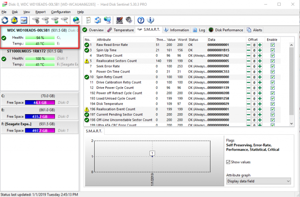
Task: Open the Help question mark icon
Action: click(140, 20)
